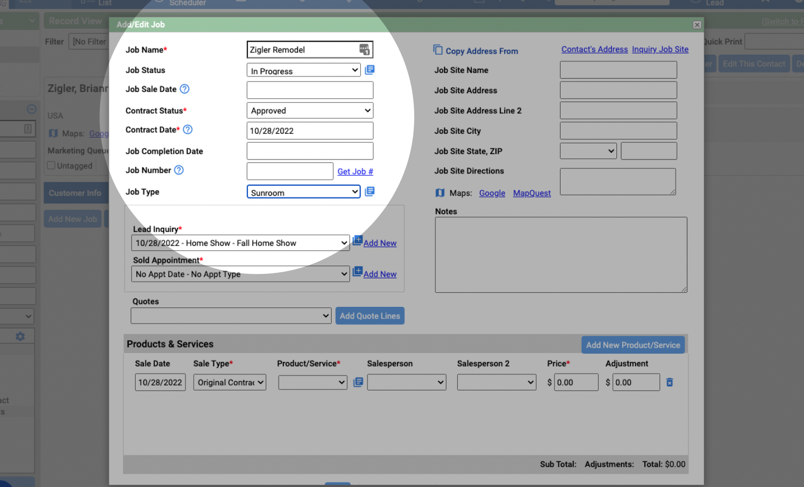The width and height of the screenshot is (804, 487).
Task: Click the Copy Address From icon
Action: [x=438, y=50]
